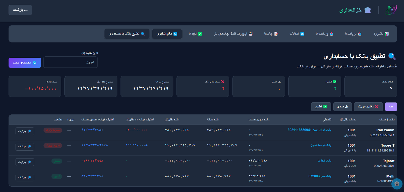Click the تعداد بانک summary card
Image resolution: width=404 pixels, height=192 pixels.
click(x=371, y=86)
